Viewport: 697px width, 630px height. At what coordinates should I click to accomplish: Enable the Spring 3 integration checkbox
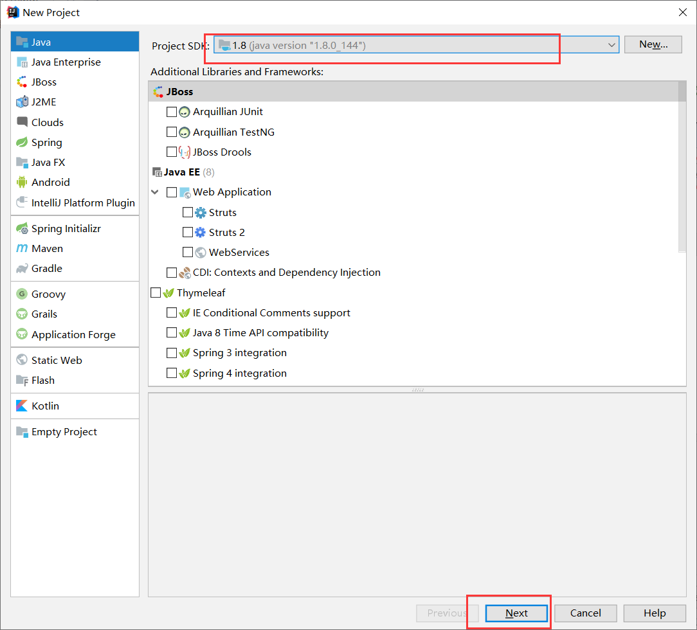coord(172,353)
